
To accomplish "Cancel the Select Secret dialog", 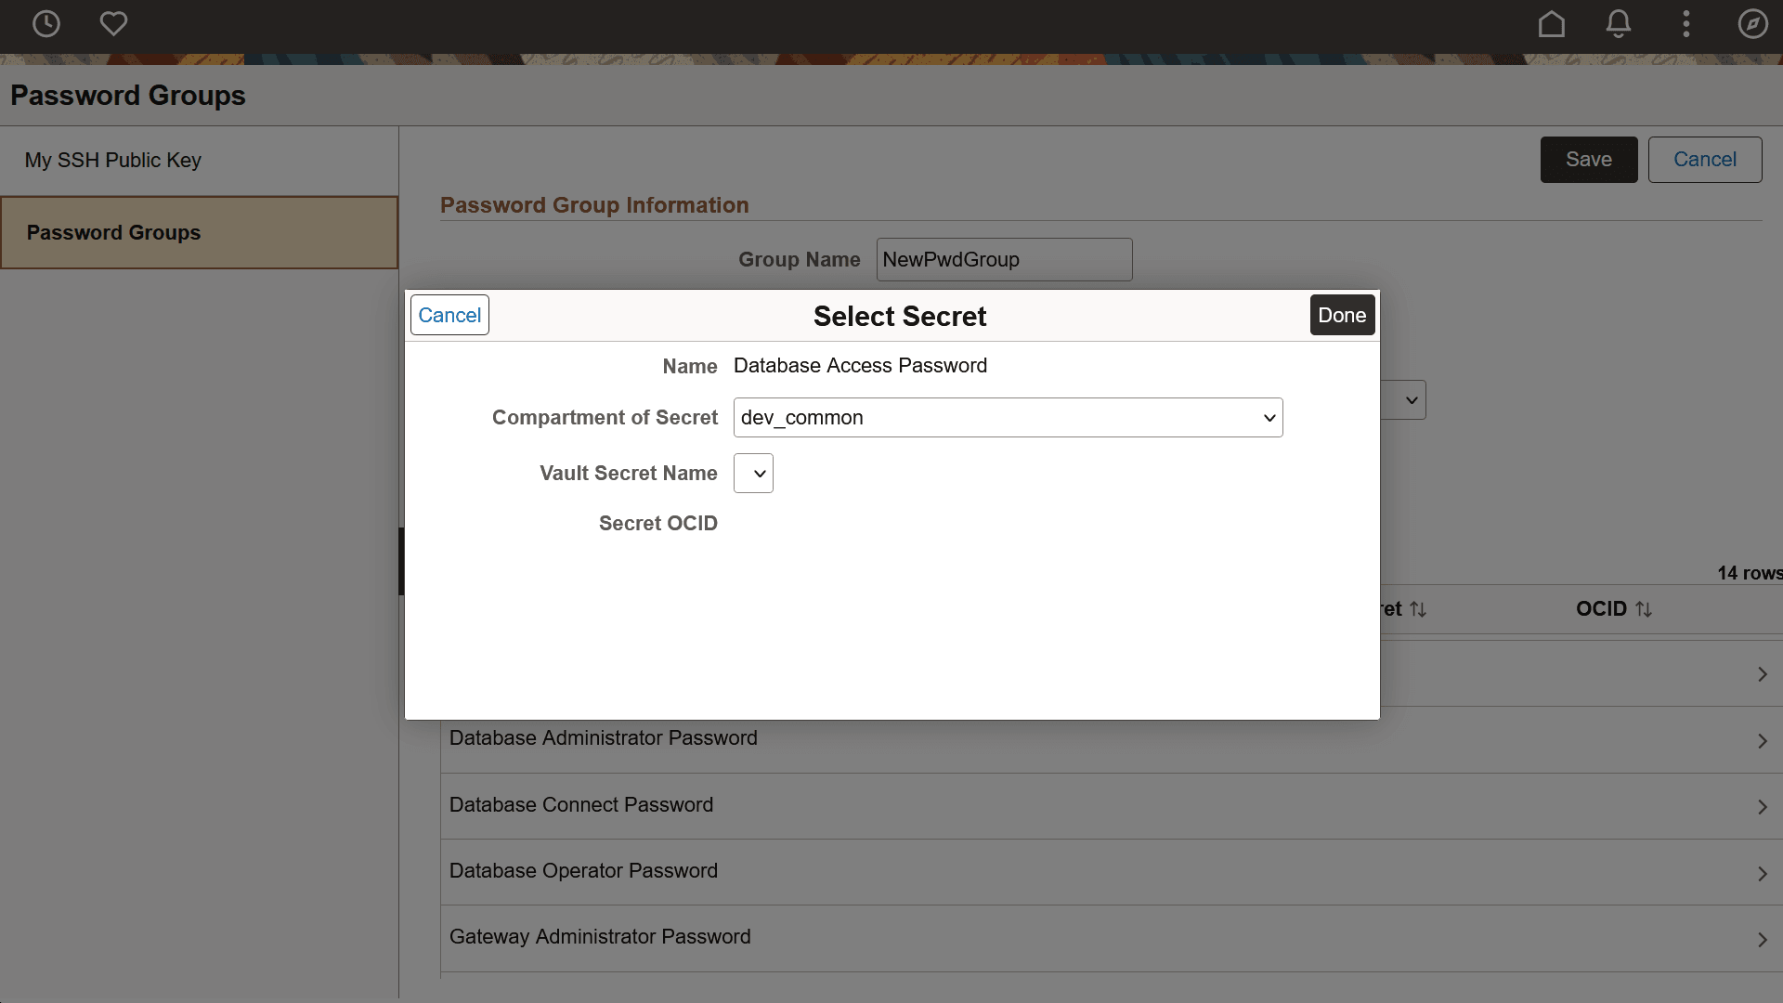I will click(449, 315).
